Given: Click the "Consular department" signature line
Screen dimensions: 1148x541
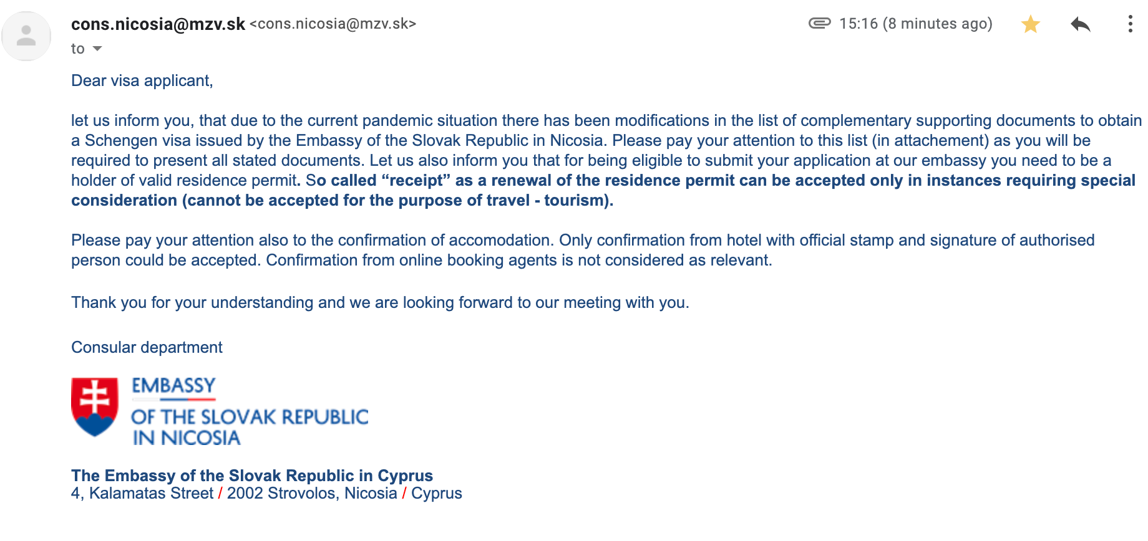Looking at the screenshot, I should 147,347.
